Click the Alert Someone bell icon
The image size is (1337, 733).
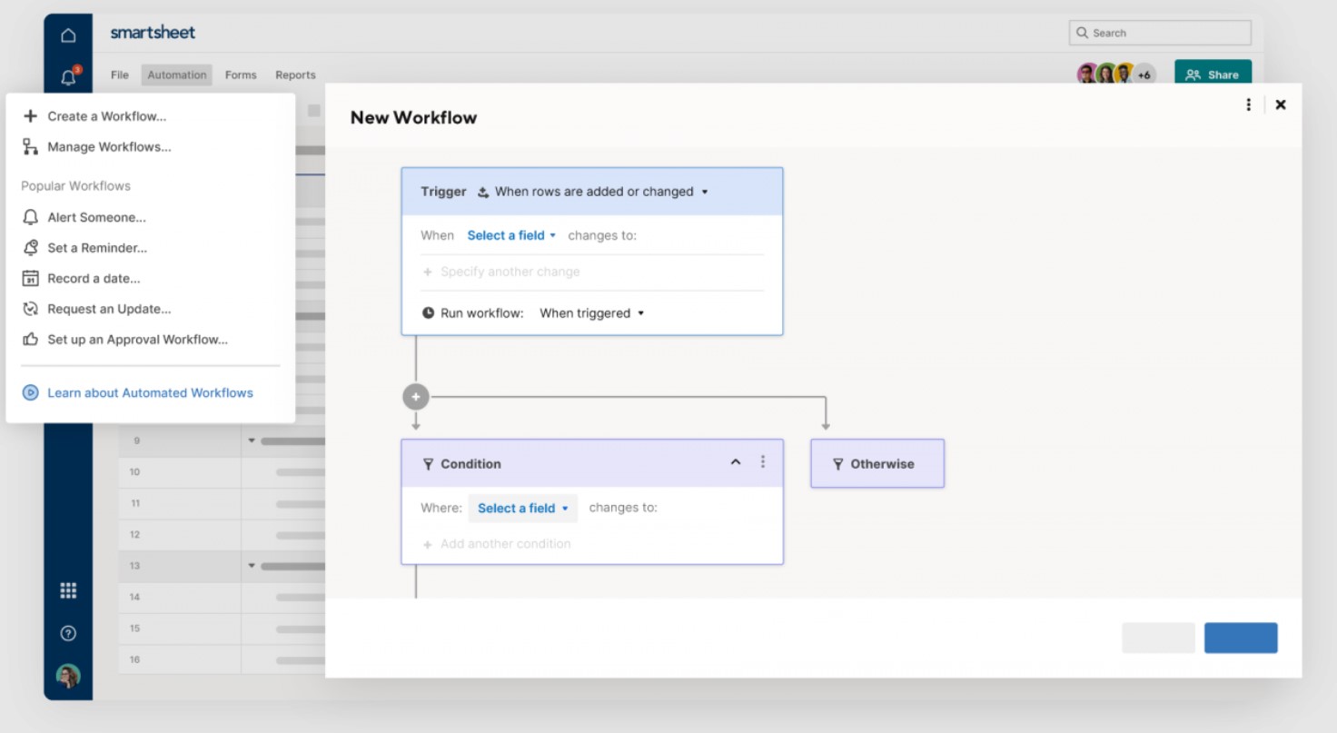coord(30,217)
